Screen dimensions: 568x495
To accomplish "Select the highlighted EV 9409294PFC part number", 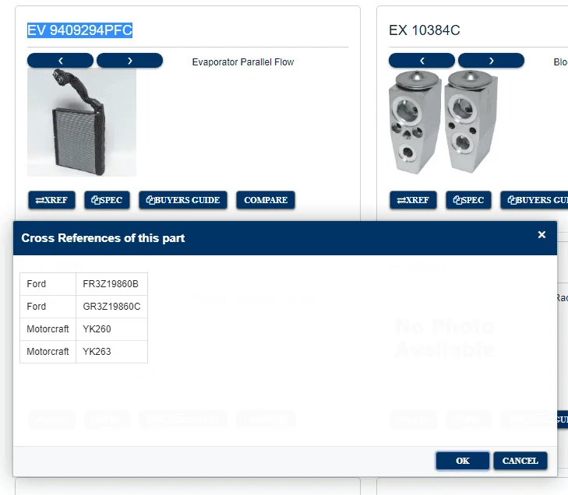I will (x=79, y=30).
